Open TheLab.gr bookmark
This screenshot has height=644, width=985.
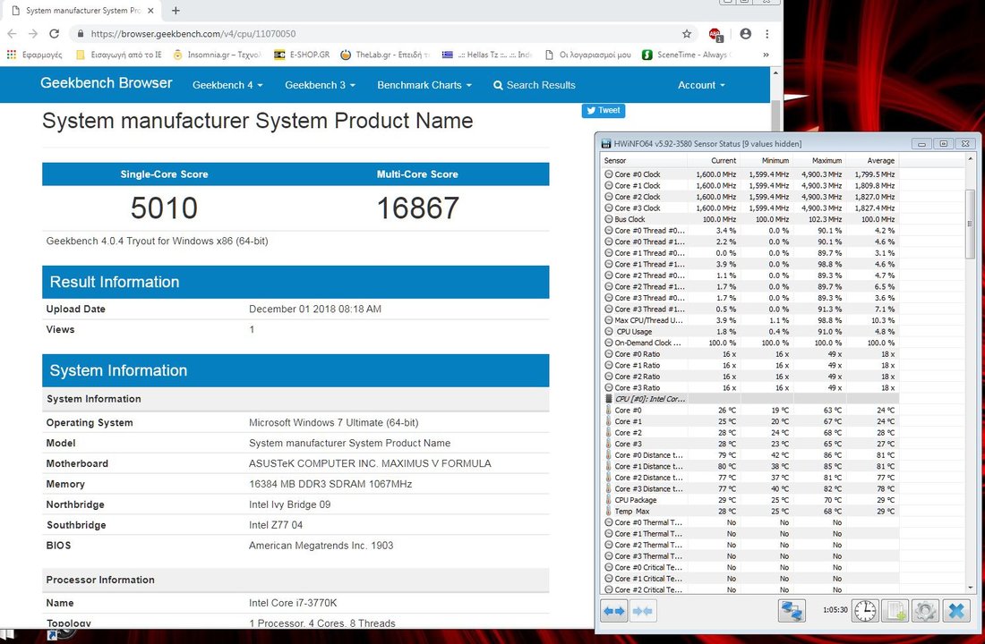tap(384, 55)
